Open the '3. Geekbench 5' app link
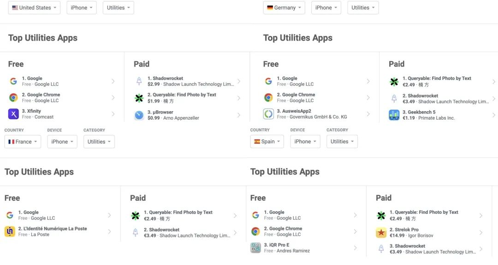The width and height of the screenshot is (498, 265). coord(419,112)
